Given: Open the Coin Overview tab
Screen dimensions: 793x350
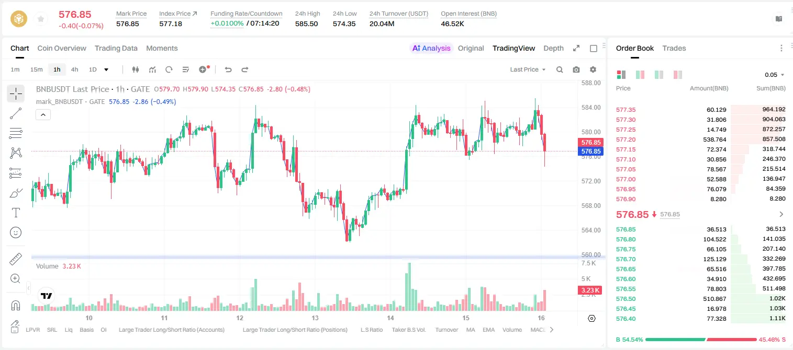Looking at the screenshot, I should click(62, 48).
